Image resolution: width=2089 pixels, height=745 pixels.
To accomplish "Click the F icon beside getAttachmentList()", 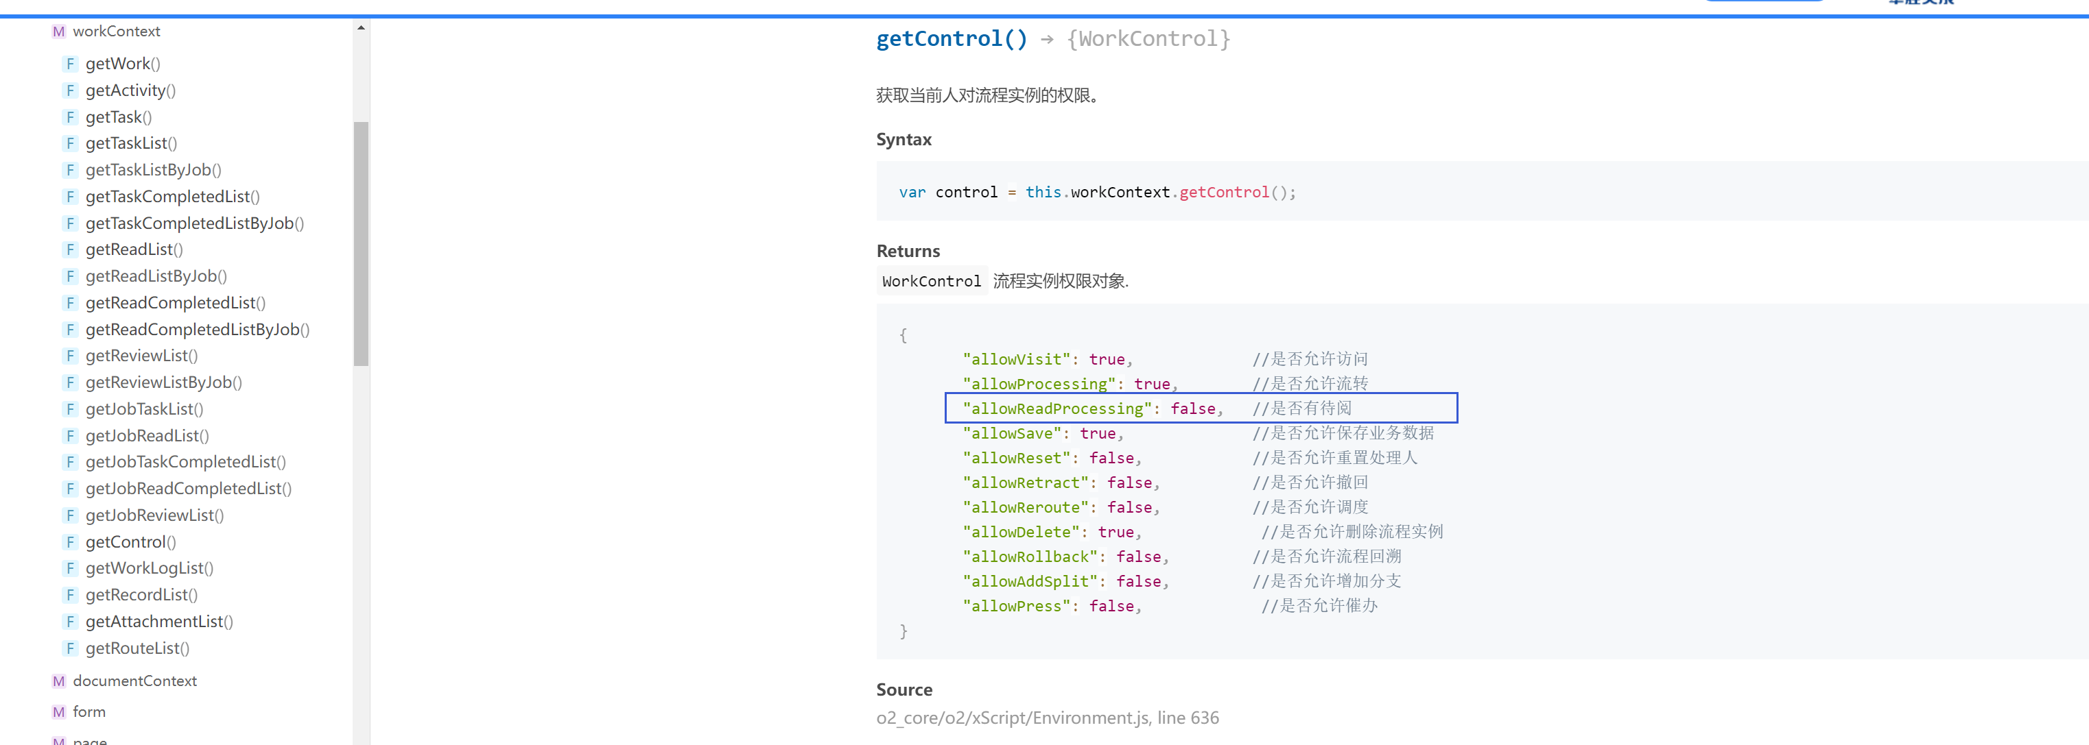I will point(71,622).
